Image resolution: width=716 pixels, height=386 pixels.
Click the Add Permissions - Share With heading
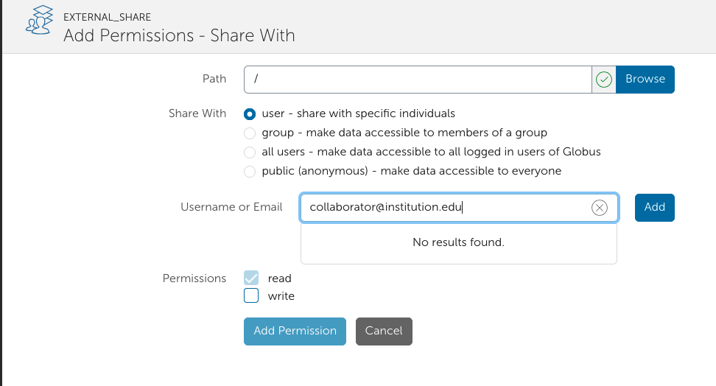pyautogui.click(x=179, y=35)
